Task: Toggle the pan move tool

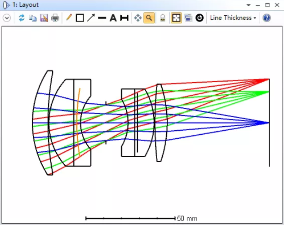Action: [x=138, y=18]
